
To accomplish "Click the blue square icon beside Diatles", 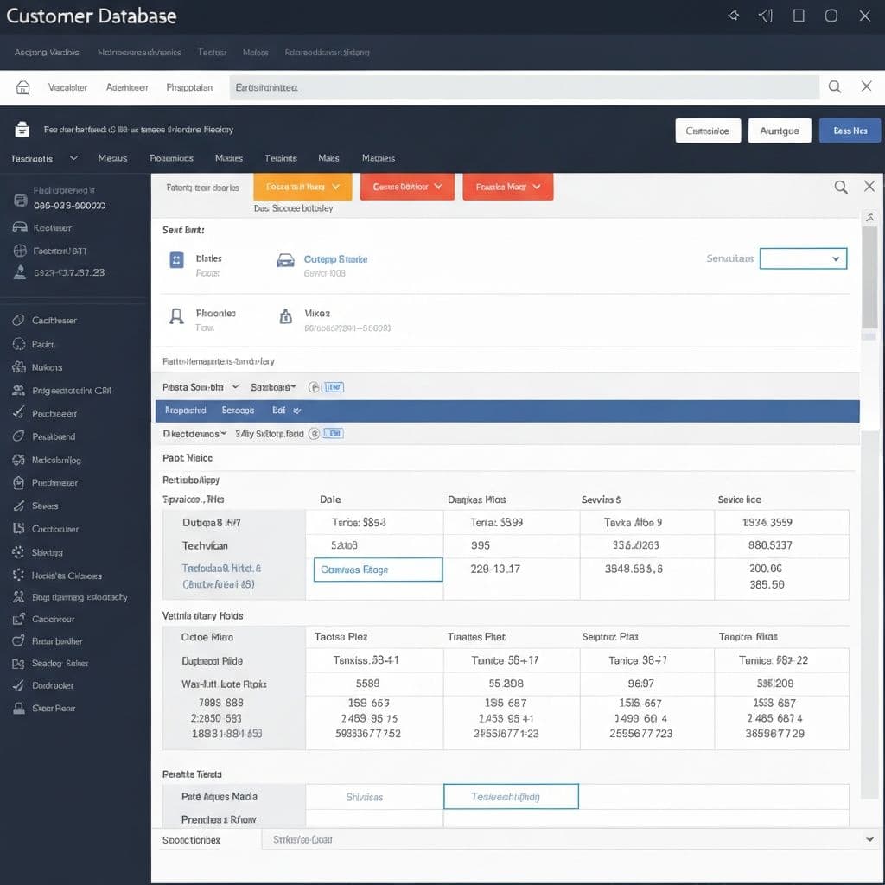I will [x=176, y=259].
